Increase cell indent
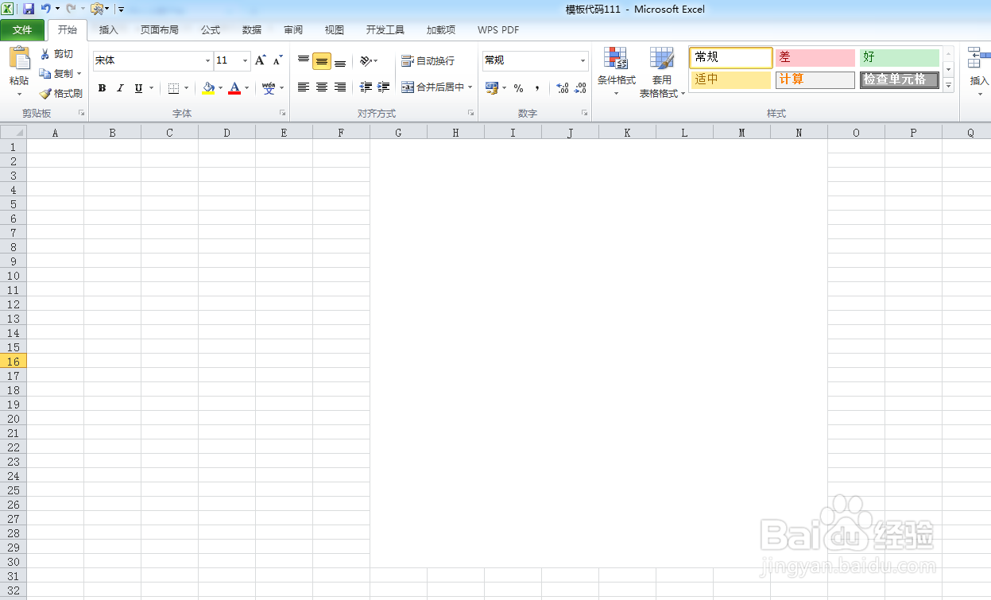Viewport: 991px width, 600px height. 384,87
